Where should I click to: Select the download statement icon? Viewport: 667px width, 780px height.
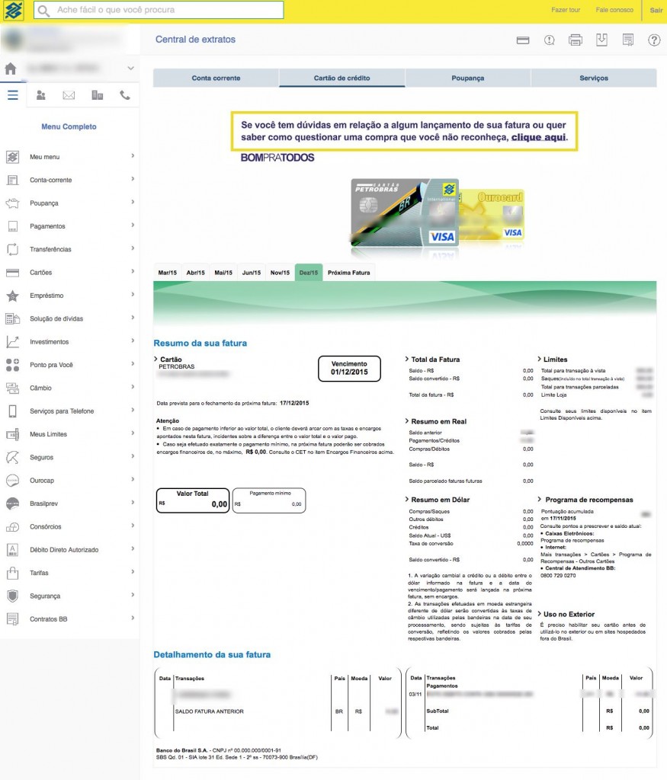pos(601,40)
